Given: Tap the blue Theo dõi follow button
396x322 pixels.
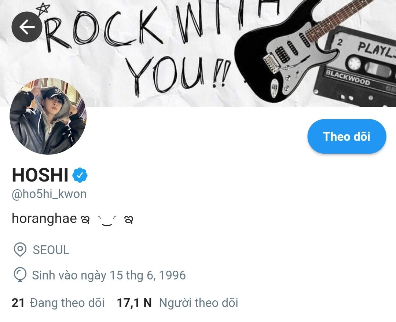Looking at the screenshot, I should tap(346, 136).
